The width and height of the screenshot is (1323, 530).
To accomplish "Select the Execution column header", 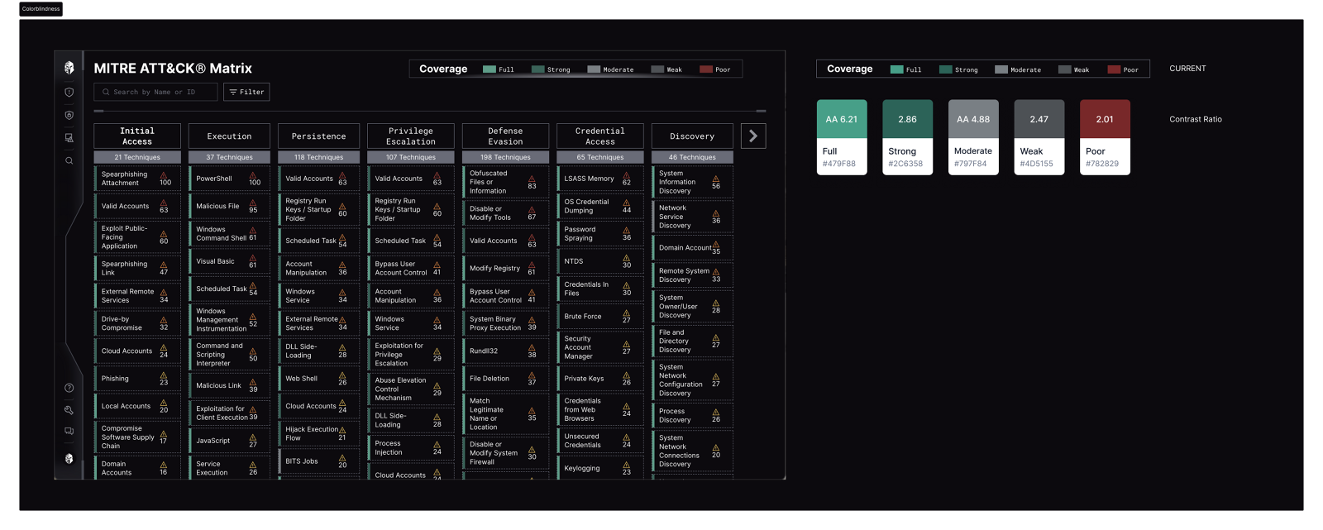I will pos(229,136).
